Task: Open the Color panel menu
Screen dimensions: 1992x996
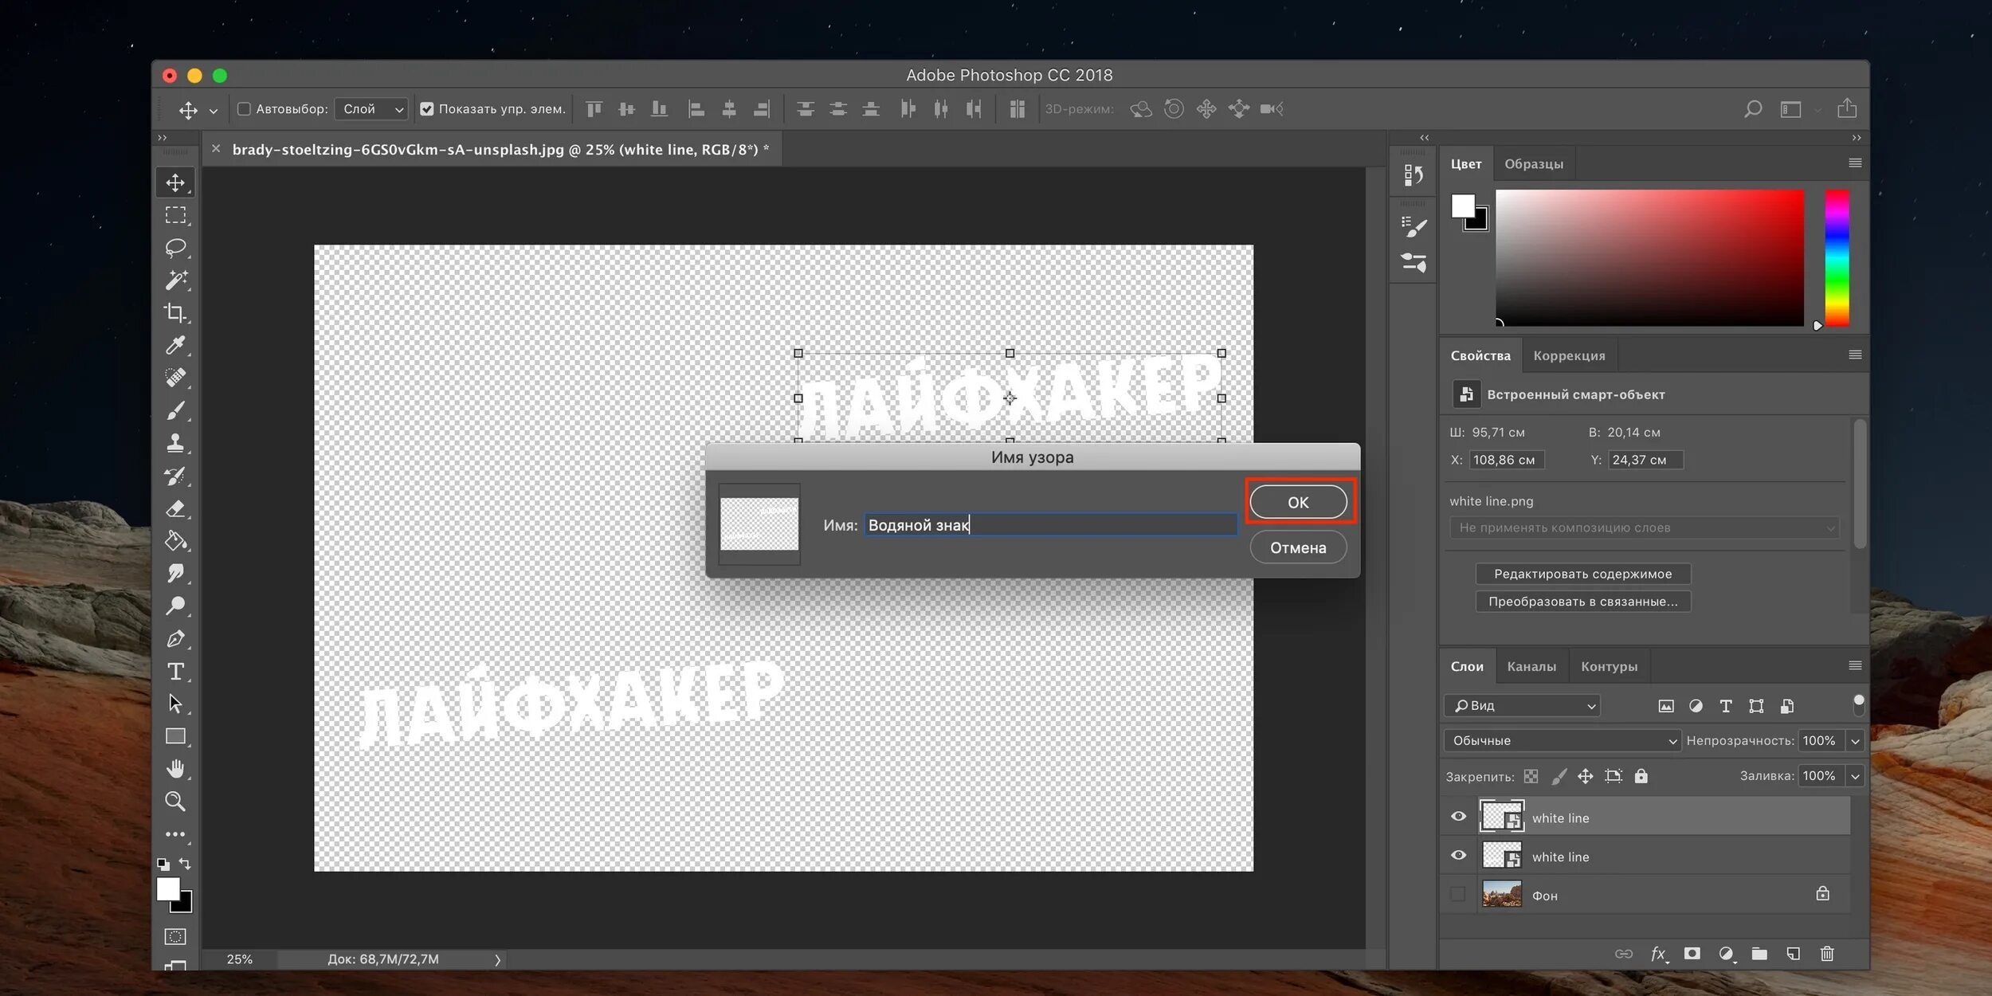Action: click(x=1855, y=163)
